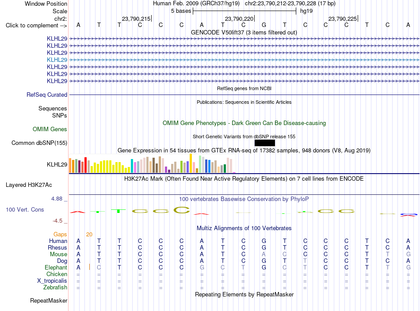Click the dark green bar in GTEx chart
This screenshot has width=420, height=311.
[x=225, y=169]
